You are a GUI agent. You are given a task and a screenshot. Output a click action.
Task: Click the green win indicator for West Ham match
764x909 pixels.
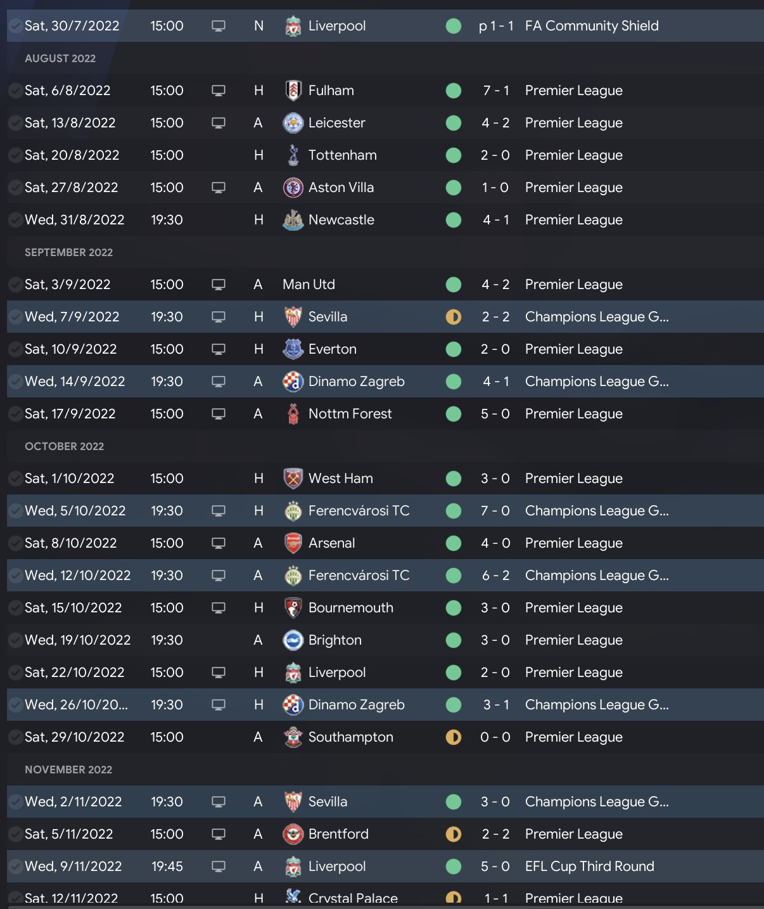(x=454, y=479)
